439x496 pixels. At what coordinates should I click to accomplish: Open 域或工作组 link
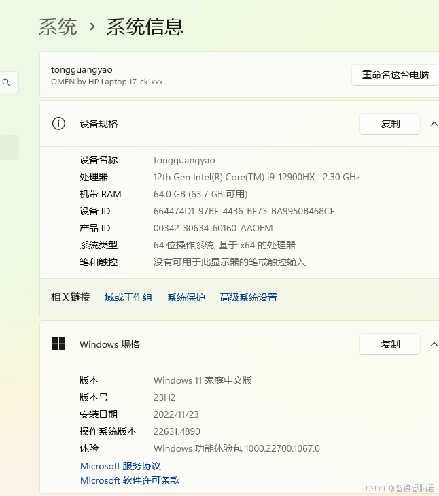coord(128,297)
